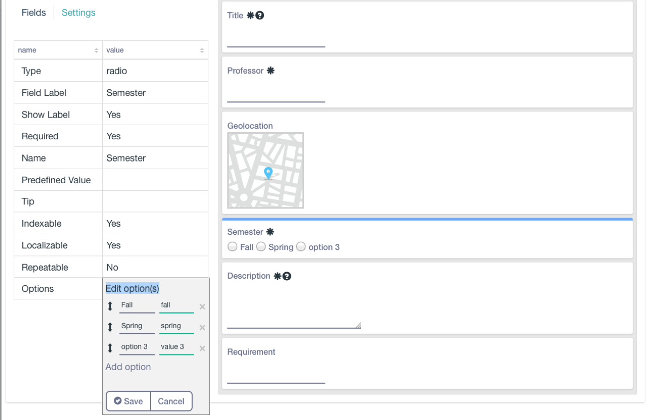Click the Field Label value Semester

(126, 93)
